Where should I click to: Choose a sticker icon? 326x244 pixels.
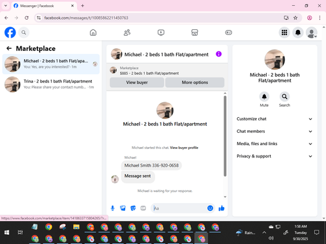tap(133, 208)
